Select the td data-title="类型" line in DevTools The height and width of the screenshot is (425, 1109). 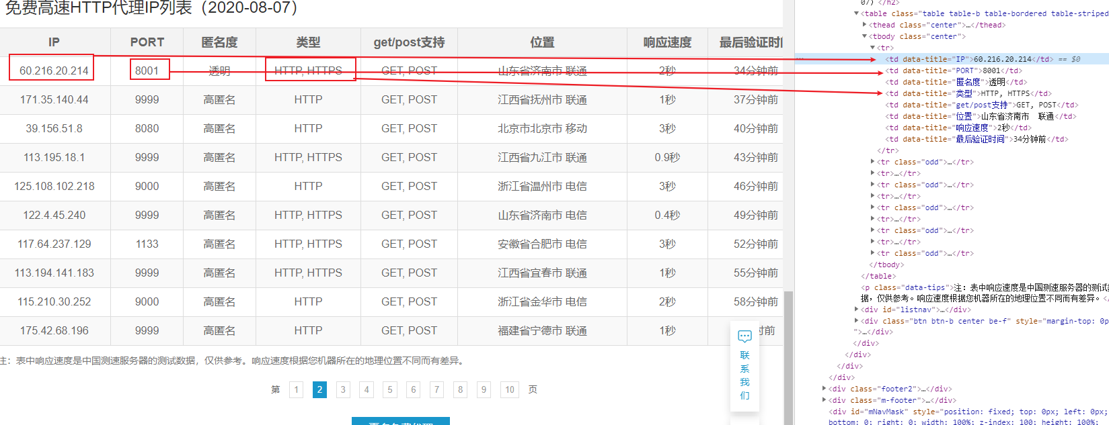[x=968, y=93]
